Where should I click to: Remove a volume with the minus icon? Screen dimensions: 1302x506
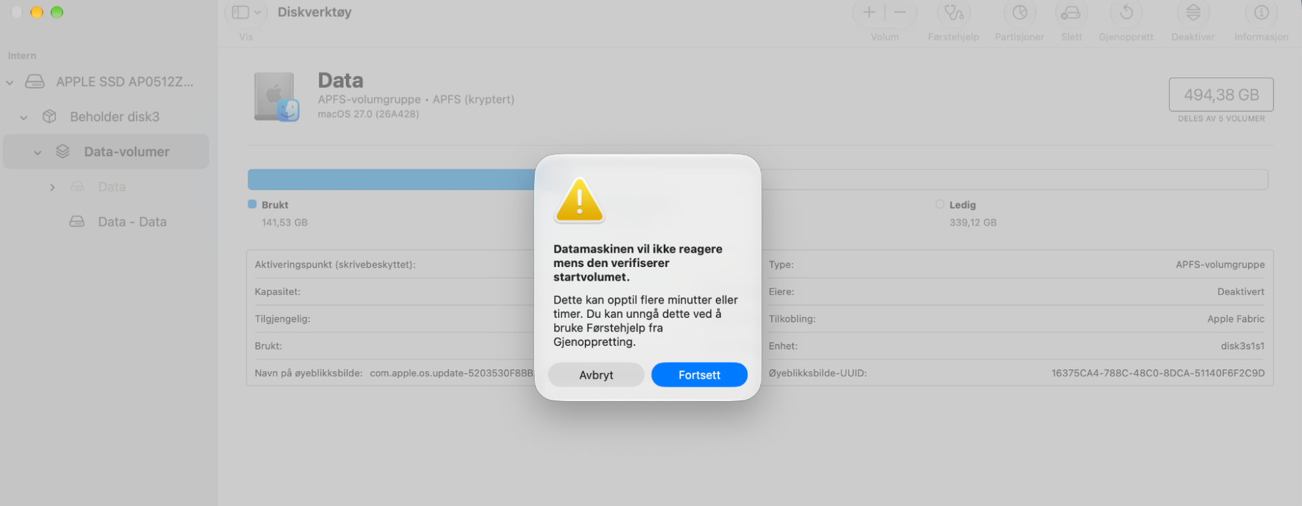899,12
